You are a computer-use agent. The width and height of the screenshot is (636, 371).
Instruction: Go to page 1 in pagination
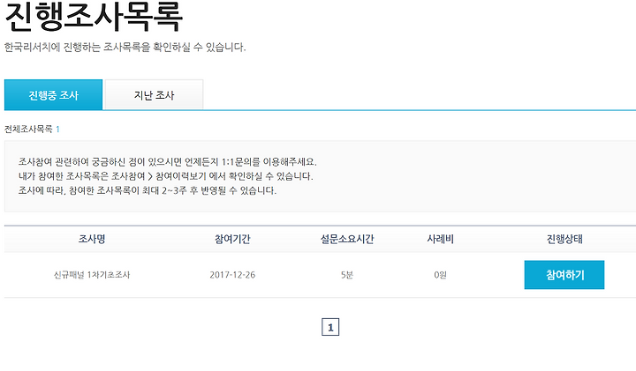[x=330, y=327]
